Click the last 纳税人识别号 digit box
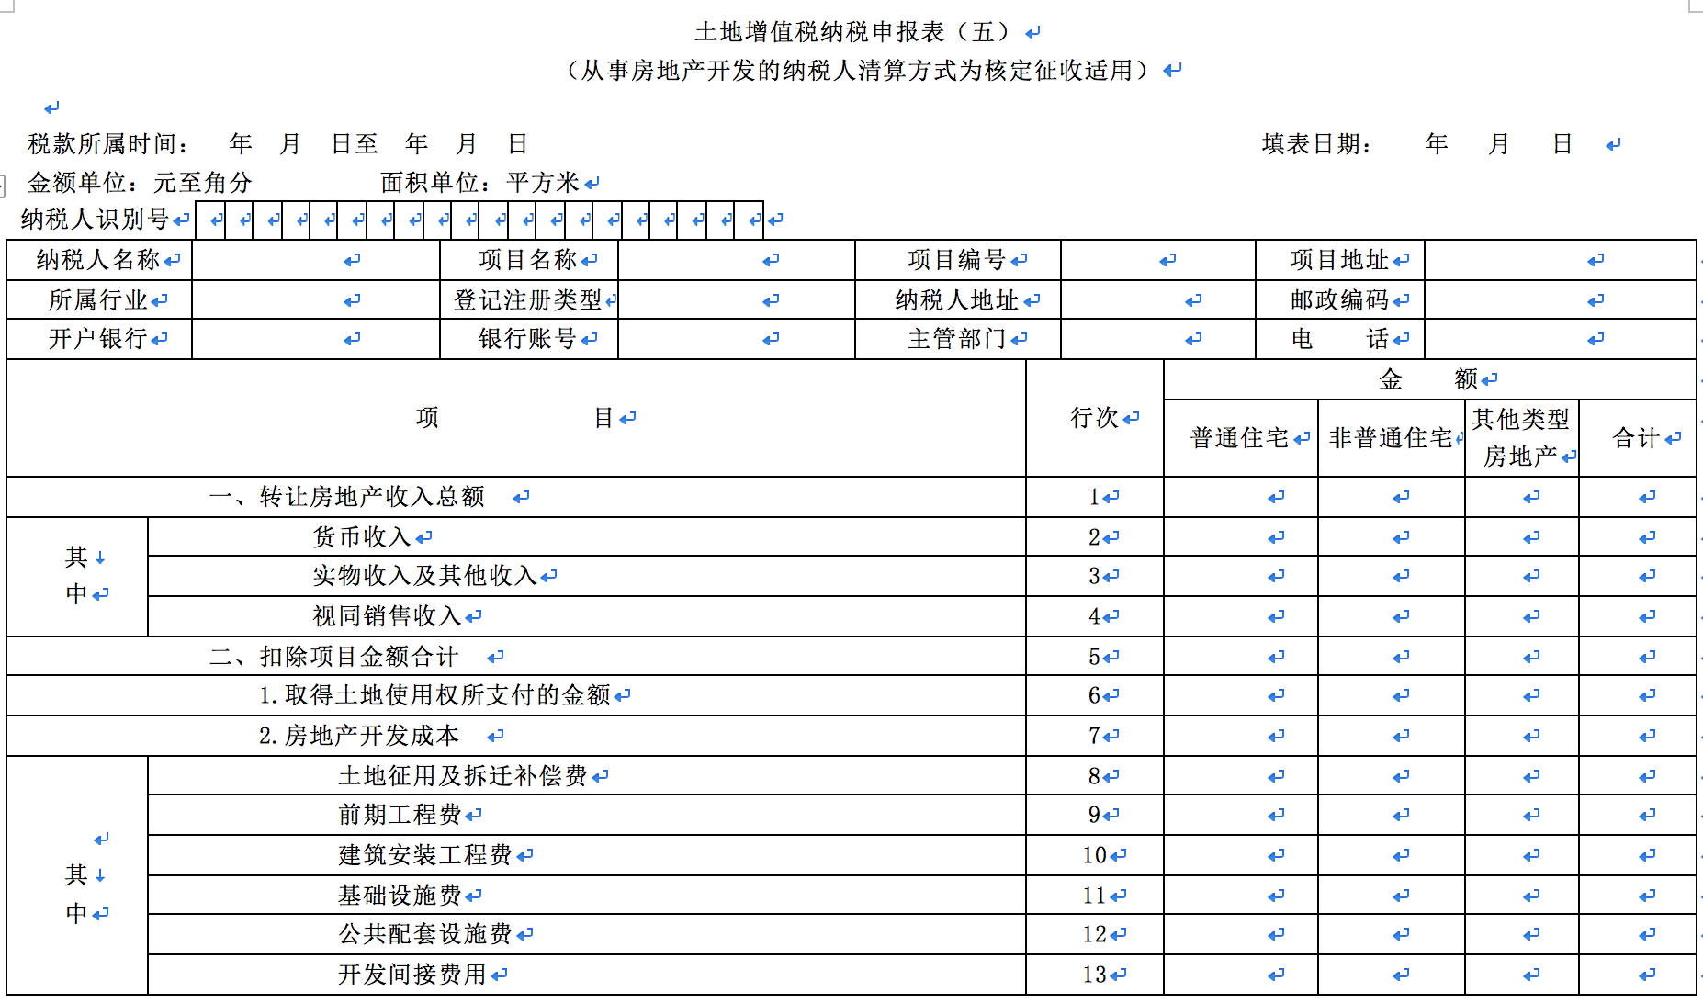 [749, 220]
